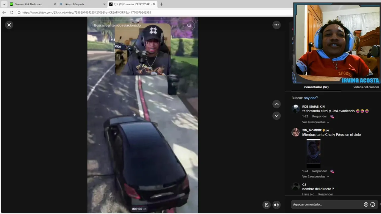381x214 pixels.
Task: Click the IRVING ACOSTA webcam overlay
Action: [x=337, y=43]
